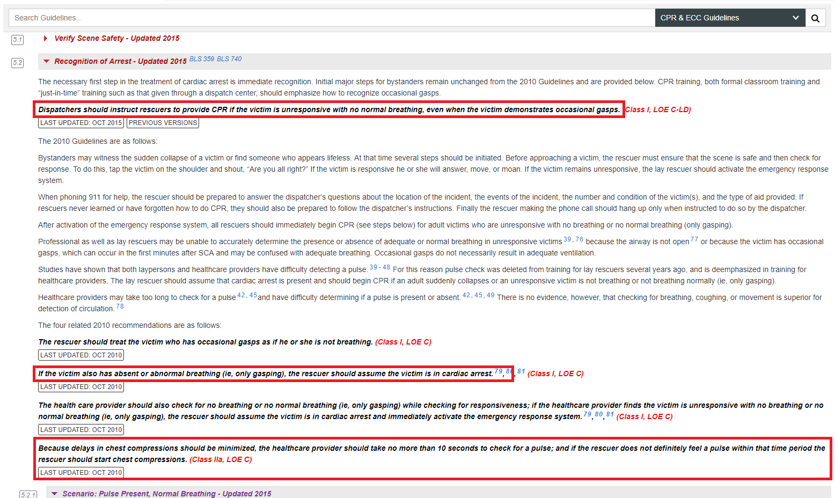Viewport: 835px width, 498px height.
Task: Open citation 81 after victim is in cardiac arrest
Action: point(521,371)
